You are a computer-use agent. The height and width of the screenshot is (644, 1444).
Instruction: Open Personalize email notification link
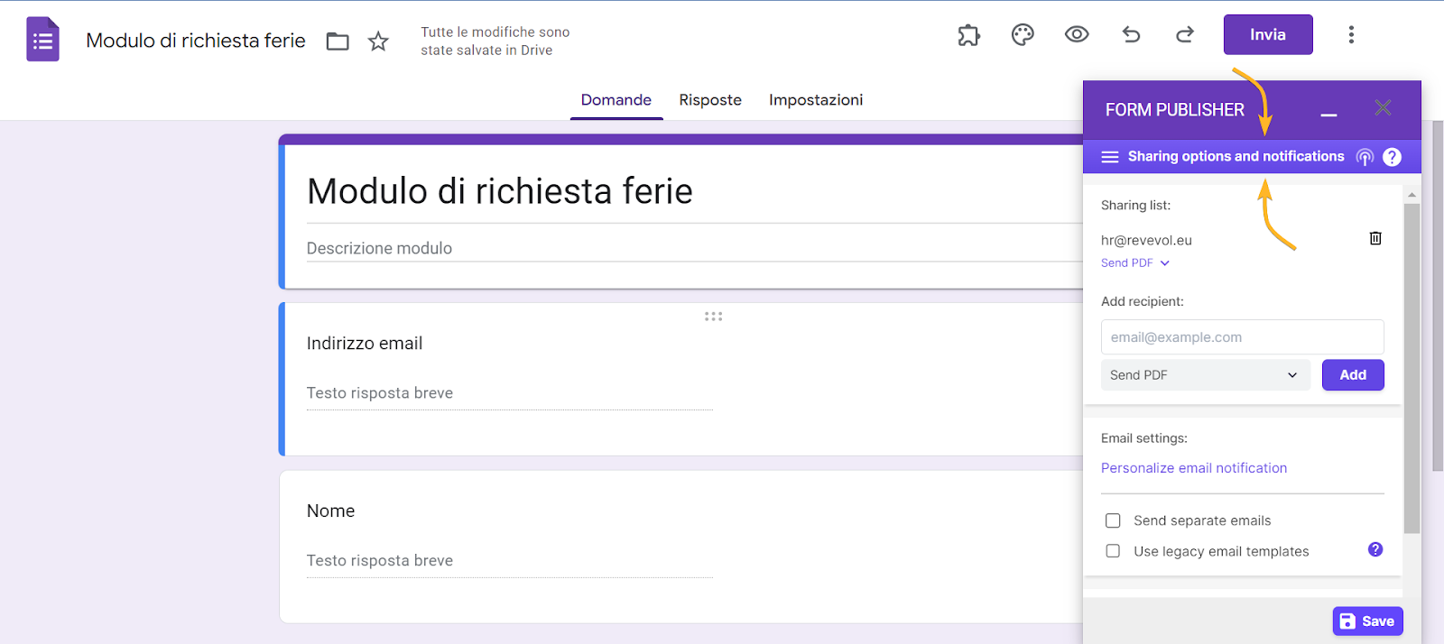pos(1193,468)
